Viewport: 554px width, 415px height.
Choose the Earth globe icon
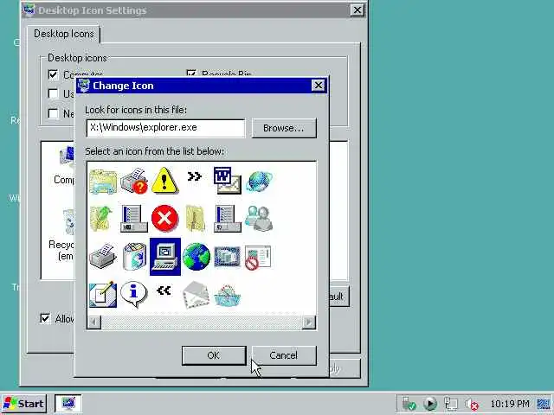pyautogui.click(x=196, y=257)
